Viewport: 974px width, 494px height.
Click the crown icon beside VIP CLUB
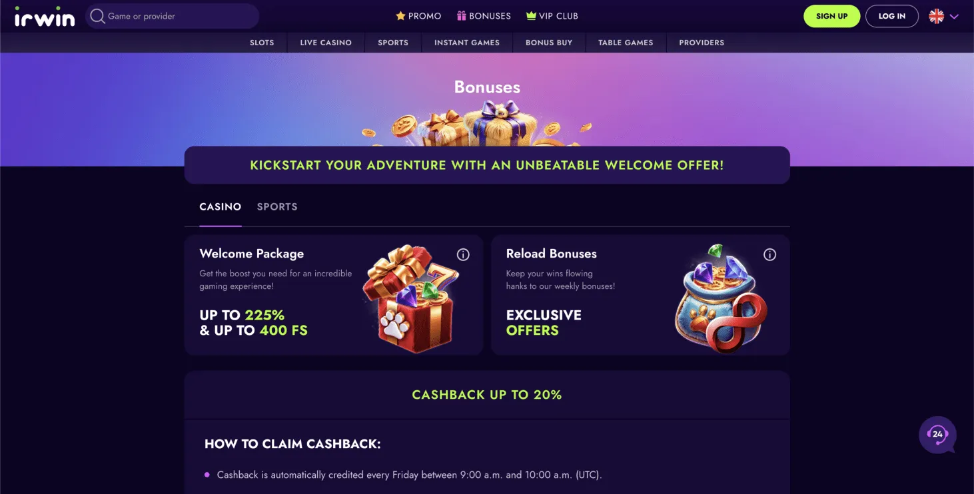point(531,16)
